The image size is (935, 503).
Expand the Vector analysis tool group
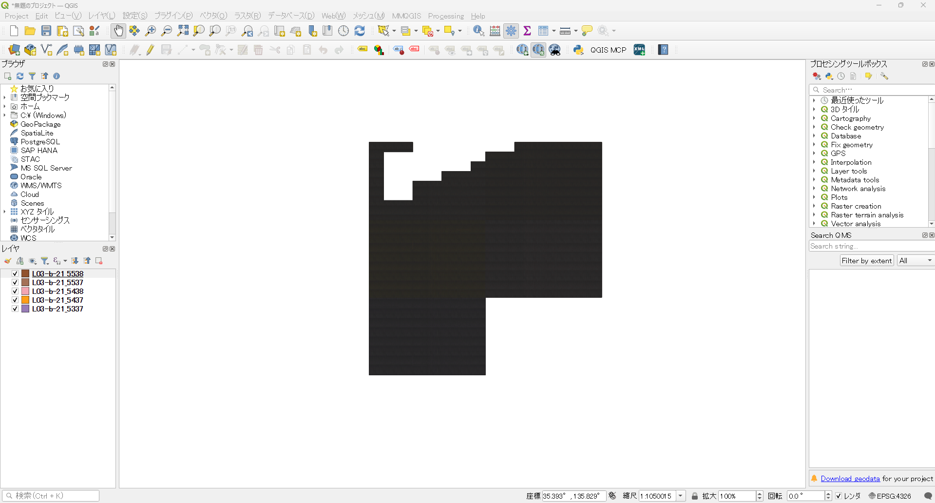[x=815, y=224]
